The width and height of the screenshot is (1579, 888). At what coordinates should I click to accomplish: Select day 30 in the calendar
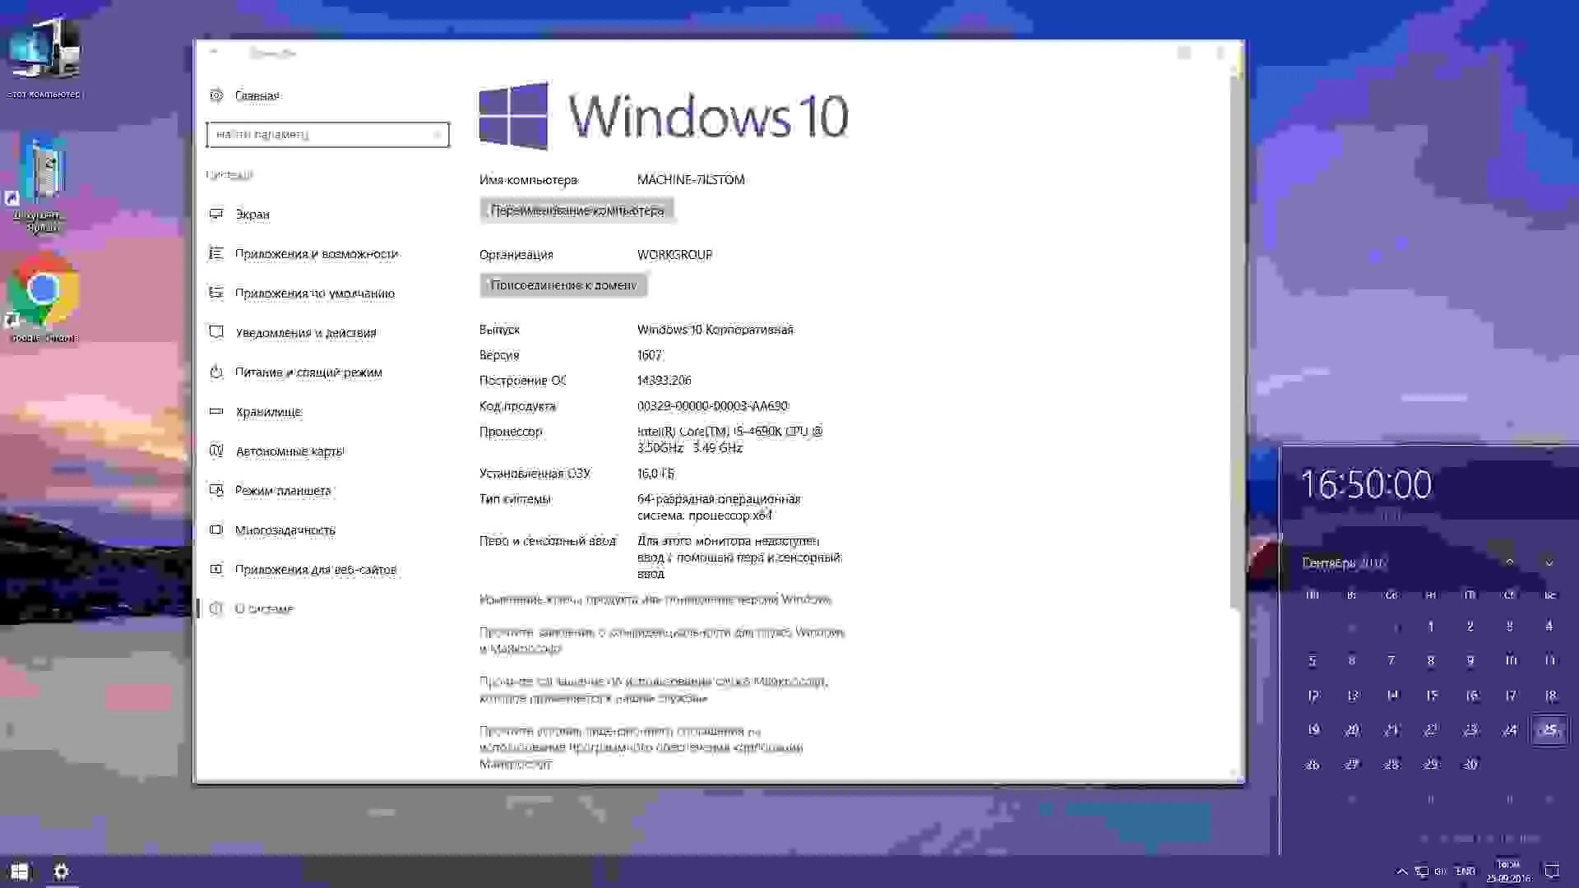click(1470, 764)
